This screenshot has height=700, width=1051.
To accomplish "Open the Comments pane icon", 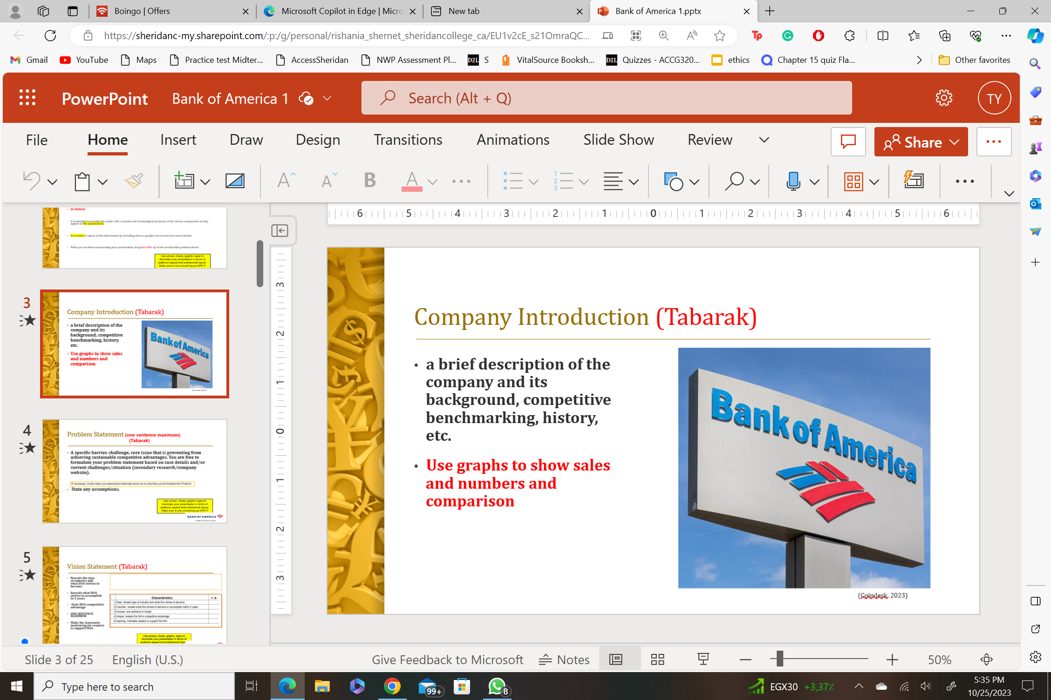I will [848, 141].
